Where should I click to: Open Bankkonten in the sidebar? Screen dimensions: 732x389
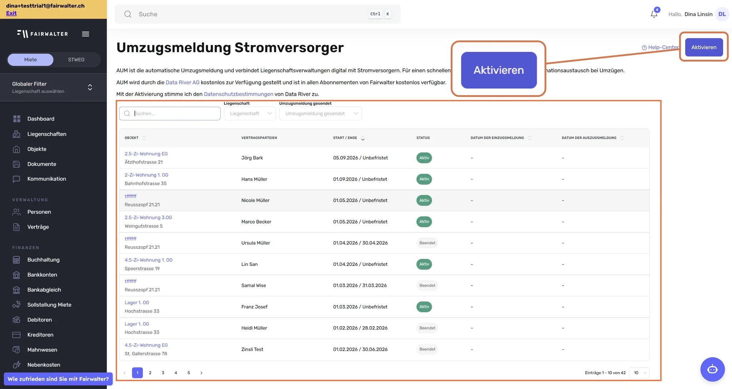click(x=42, y=275)
